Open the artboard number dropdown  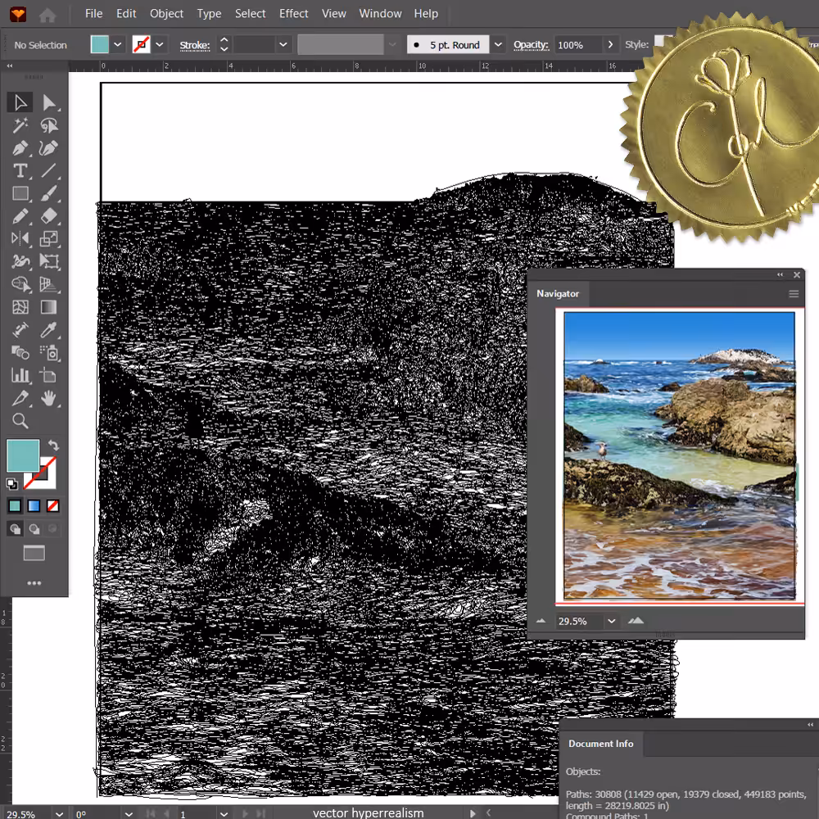tap(224, 814)
